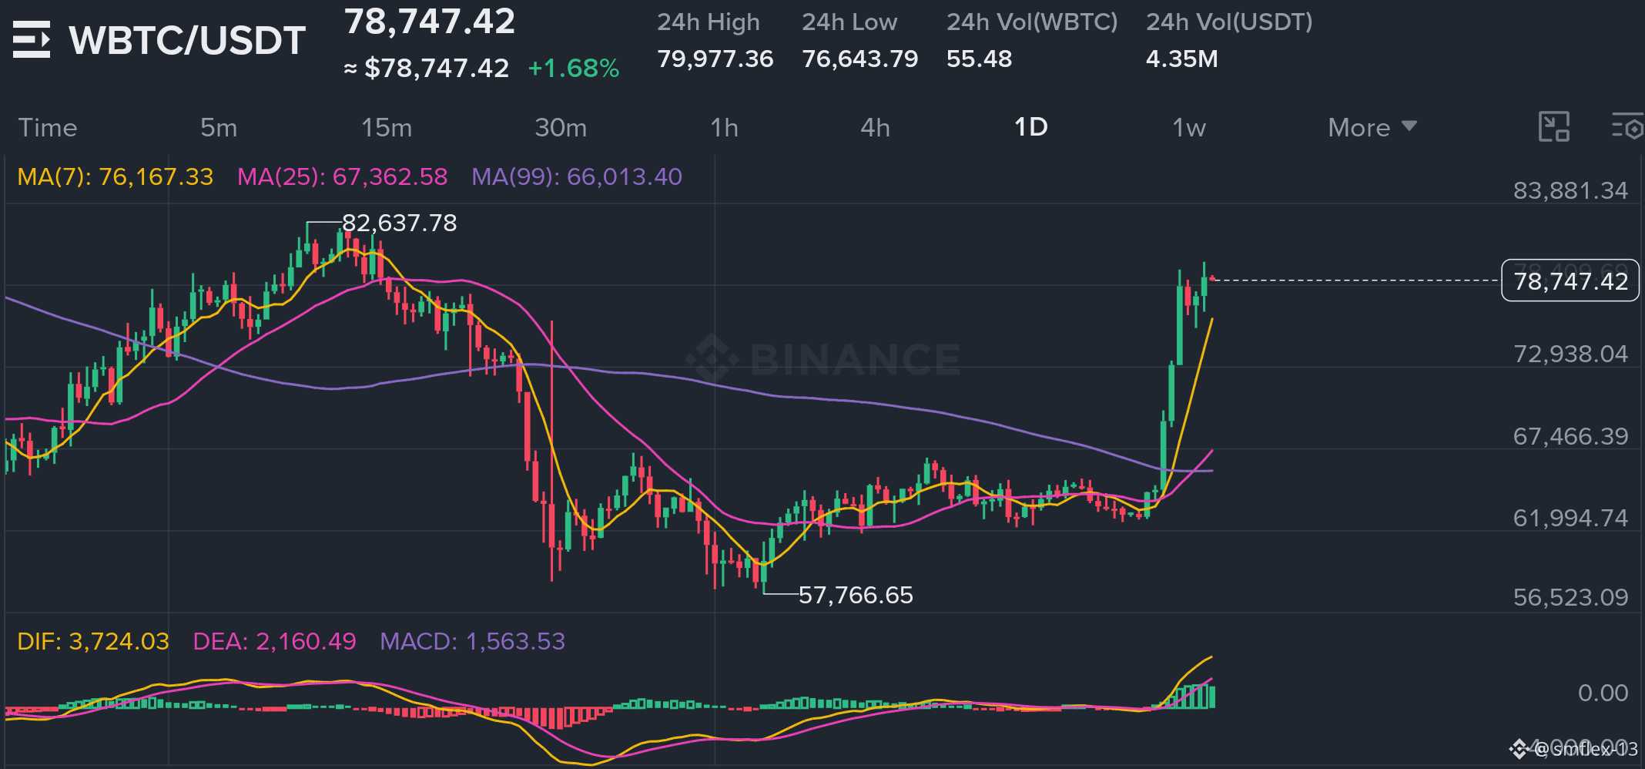Click the MA(7): 76,167.33 indicator label
This screenshot has width=1645, height=769.
tap(116, 177)
